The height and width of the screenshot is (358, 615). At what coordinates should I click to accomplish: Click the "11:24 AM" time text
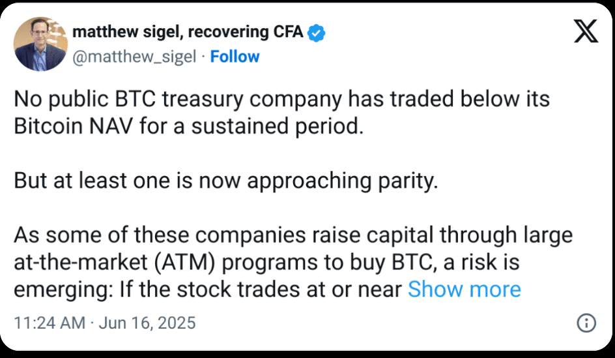tap(49, 323)
